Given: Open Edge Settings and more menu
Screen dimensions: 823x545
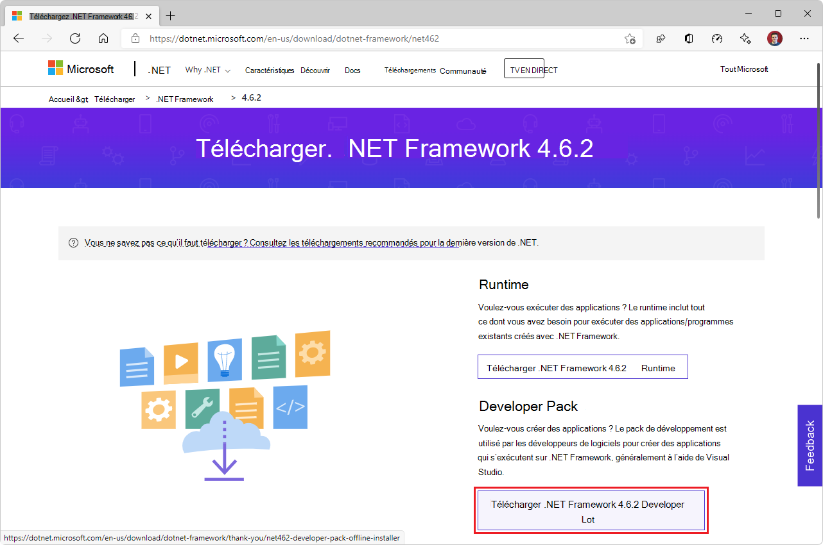Looking at the screenshot, I should (x=804, y=38).
